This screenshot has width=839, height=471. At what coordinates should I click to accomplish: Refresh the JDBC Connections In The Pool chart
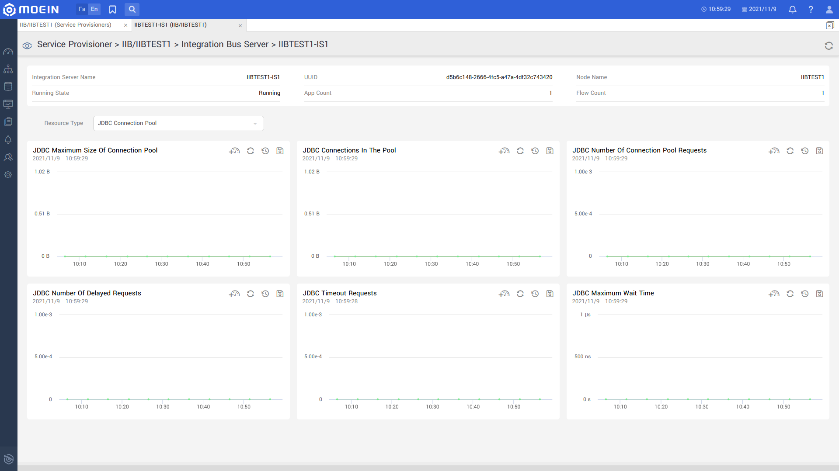point(520,151)
